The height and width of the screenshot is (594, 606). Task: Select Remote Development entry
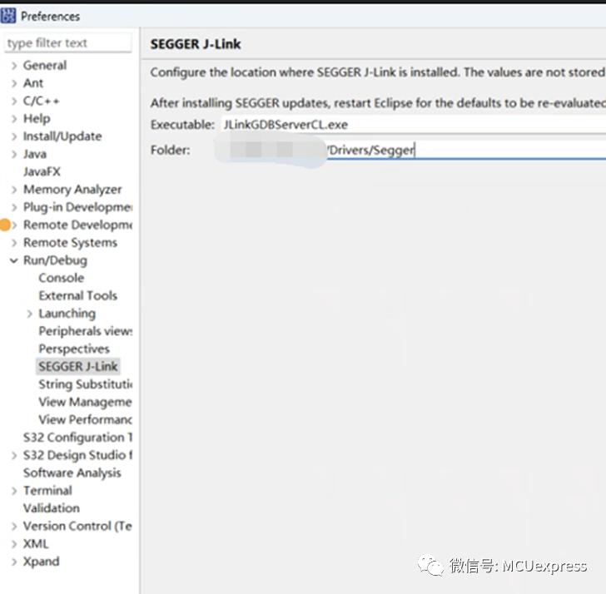pos(77,225)
